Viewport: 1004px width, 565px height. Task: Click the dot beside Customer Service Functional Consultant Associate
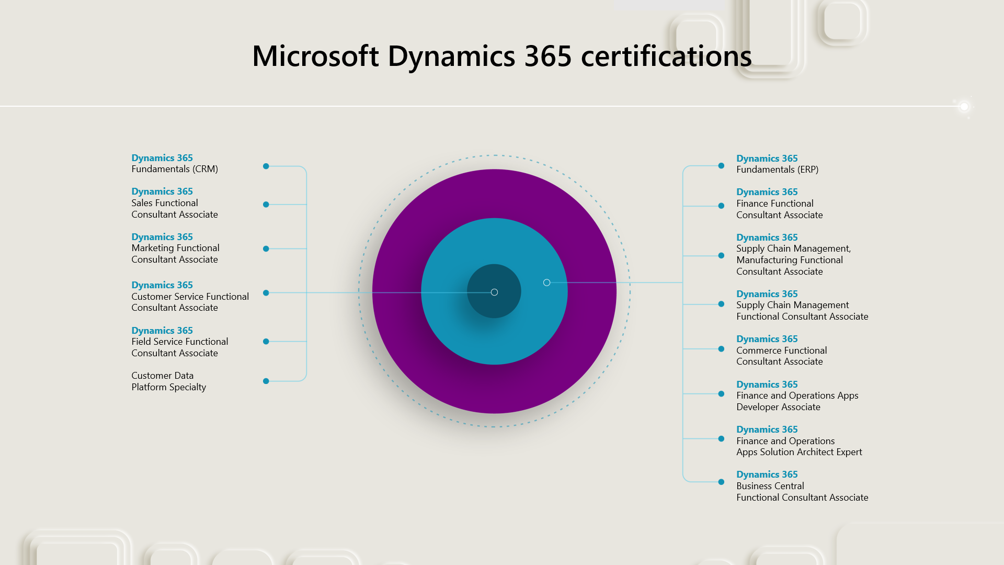(x=267, y=293)
